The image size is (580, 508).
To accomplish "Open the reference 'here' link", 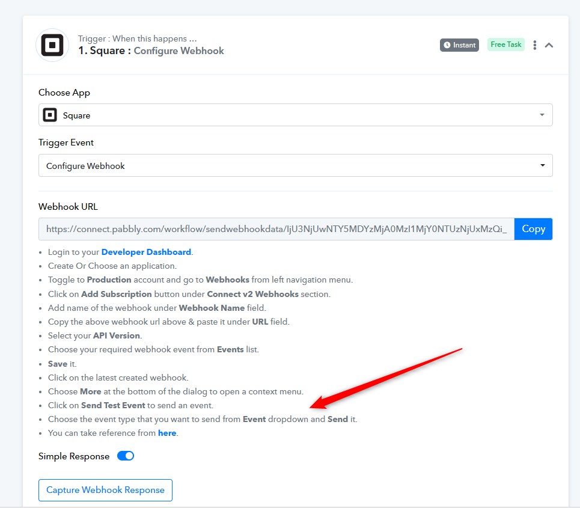I will 167,433.
